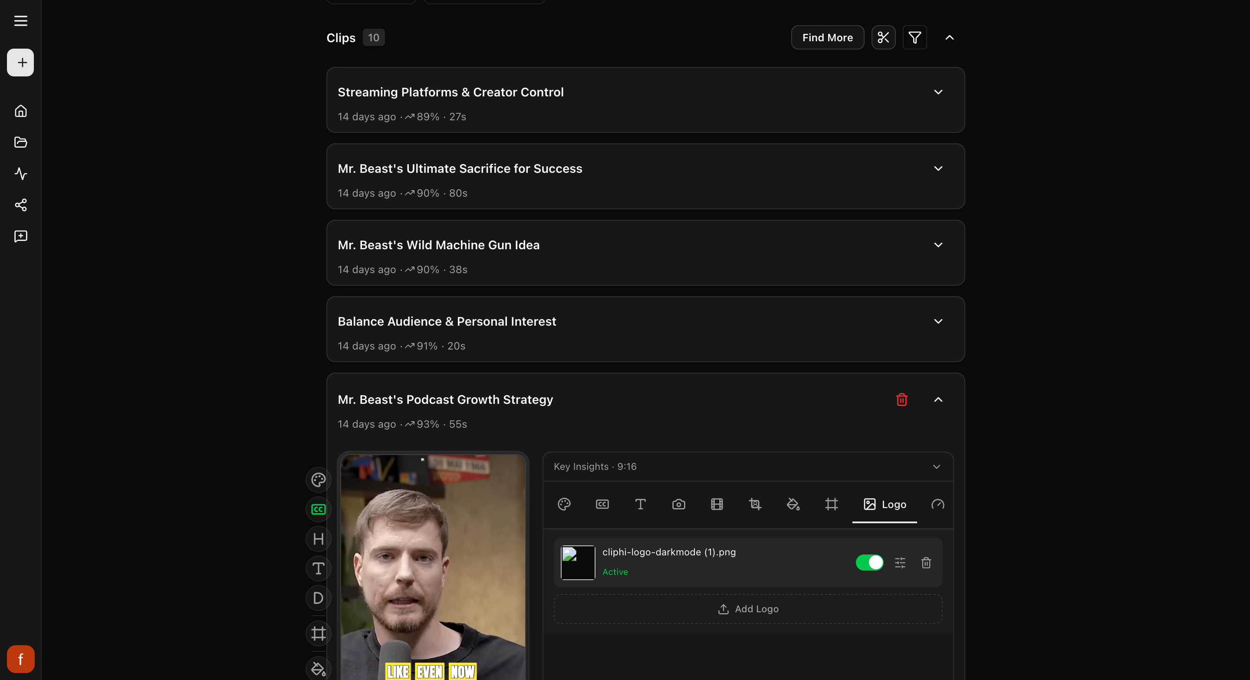Open logo settings sliders for cliphi-logo-darkmode
Screen dimensions: 1250x680
pyautogui.click(x=900, y=562)
